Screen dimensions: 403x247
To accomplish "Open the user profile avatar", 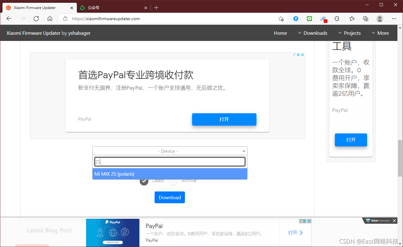I will pyautogui.click(x=380, y=19).
